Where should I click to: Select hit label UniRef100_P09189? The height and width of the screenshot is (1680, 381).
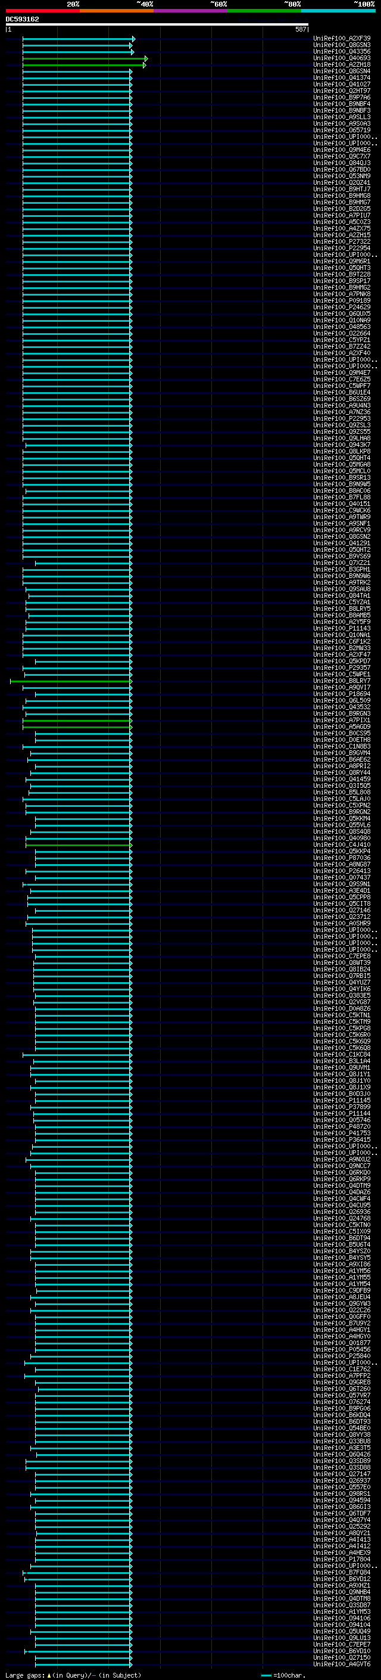tap(342, 300)
